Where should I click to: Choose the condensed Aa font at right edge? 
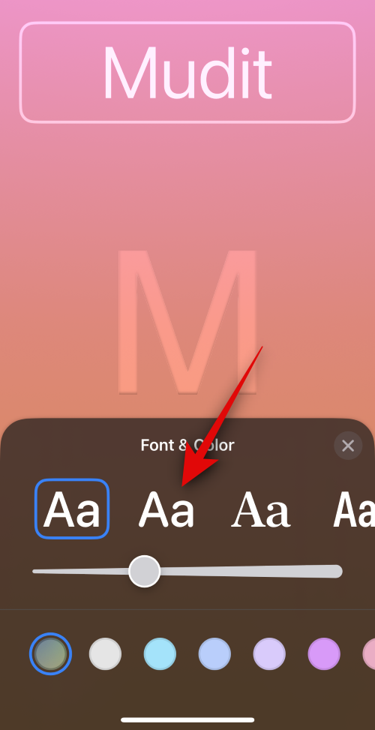point(354,509)
